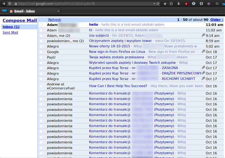Check the box for the 'hello' email
Screen dimensions: 225x158
[41, 25]
